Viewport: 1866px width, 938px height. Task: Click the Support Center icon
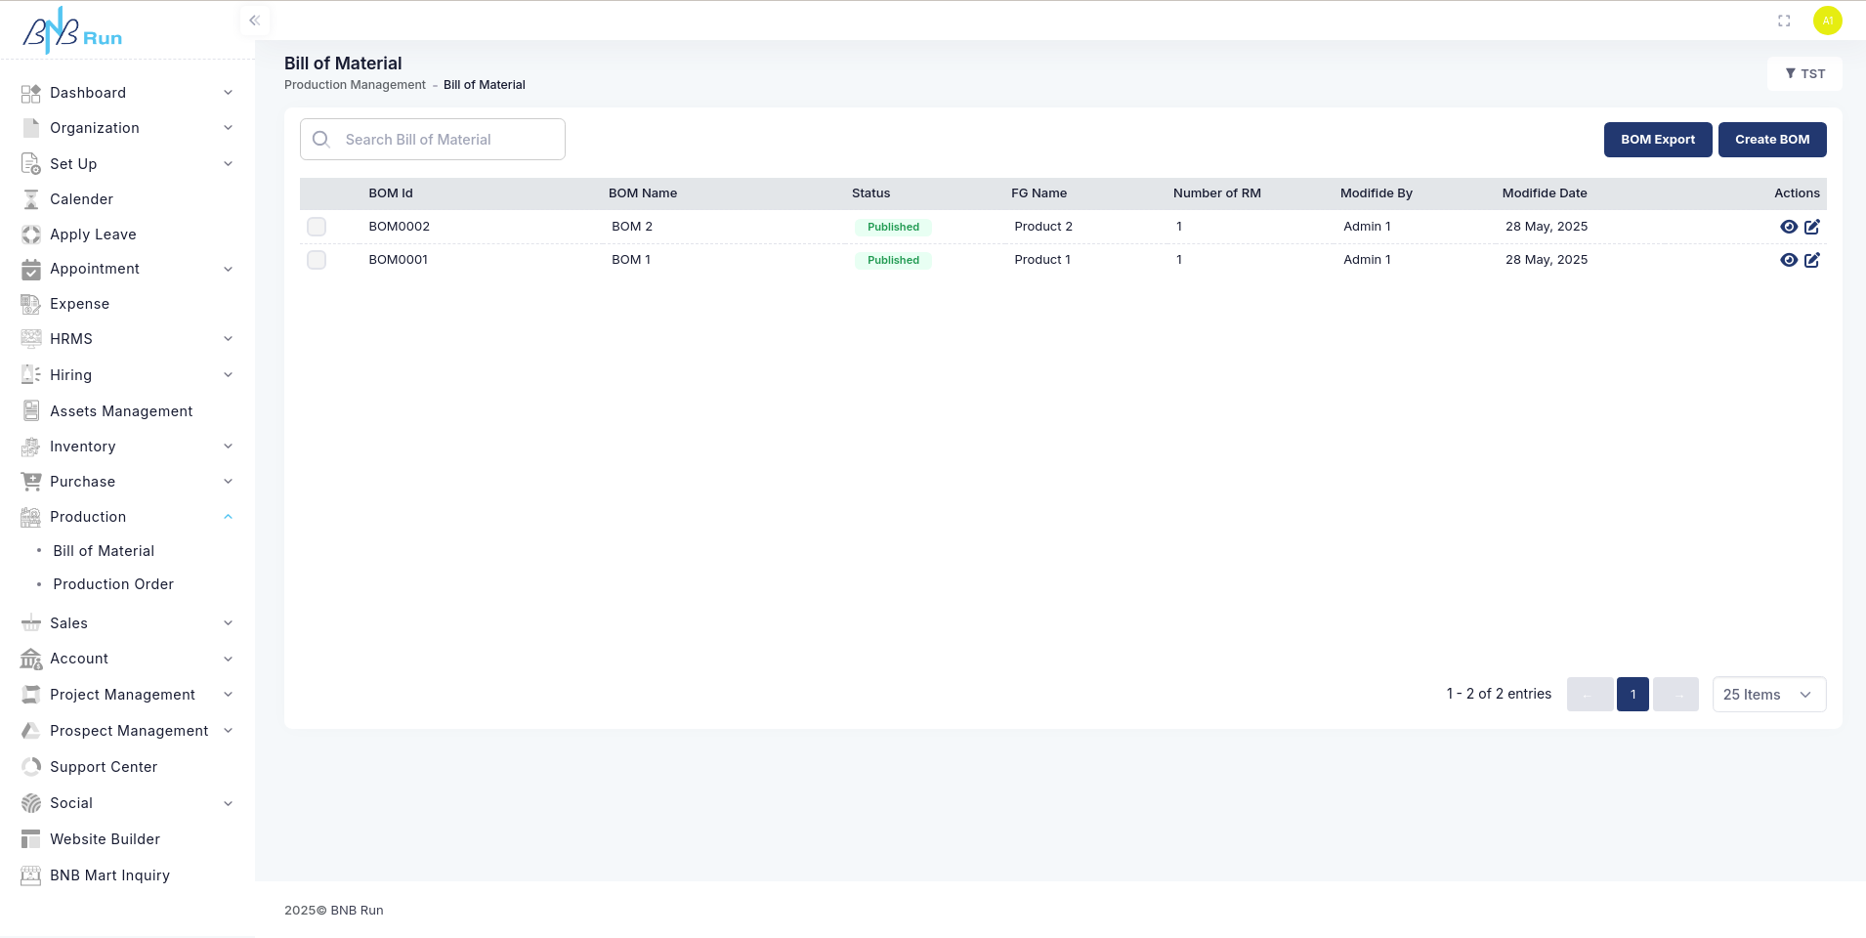point(31,767)
